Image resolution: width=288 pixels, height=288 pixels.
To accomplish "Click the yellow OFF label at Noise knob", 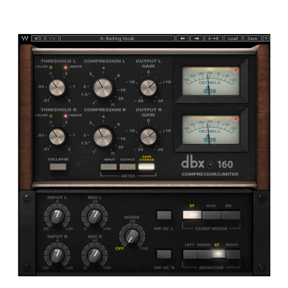I will coord(120,248).
